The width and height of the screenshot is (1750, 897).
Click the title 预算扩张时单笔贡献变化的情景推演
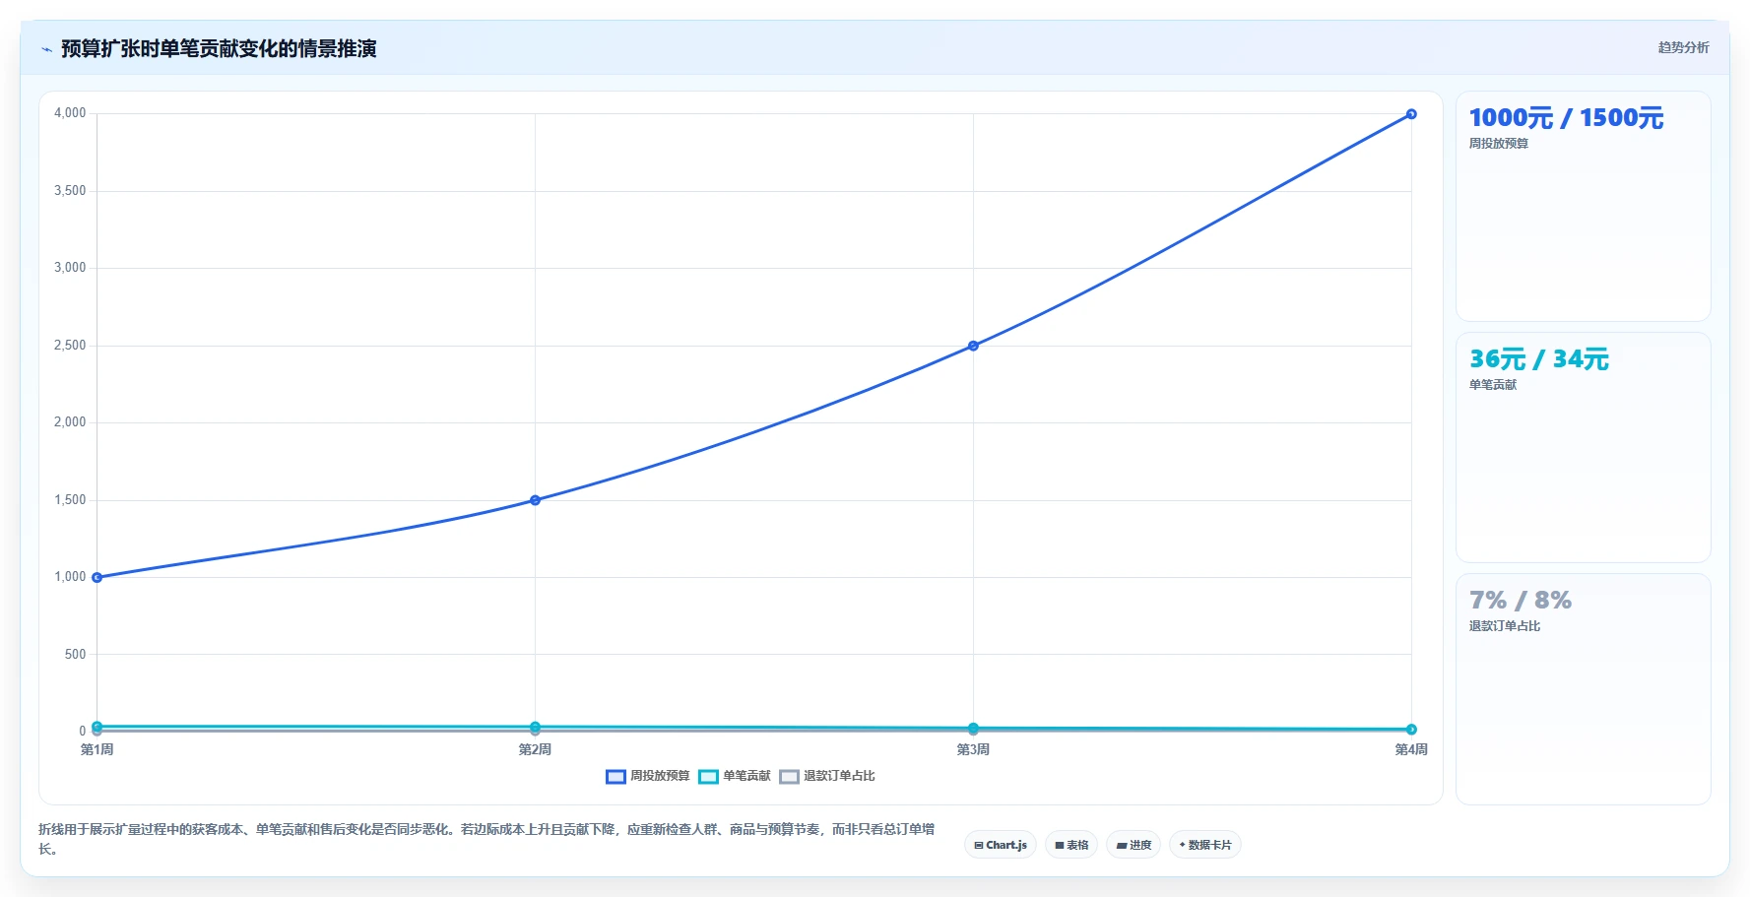(x=219, y=49)
